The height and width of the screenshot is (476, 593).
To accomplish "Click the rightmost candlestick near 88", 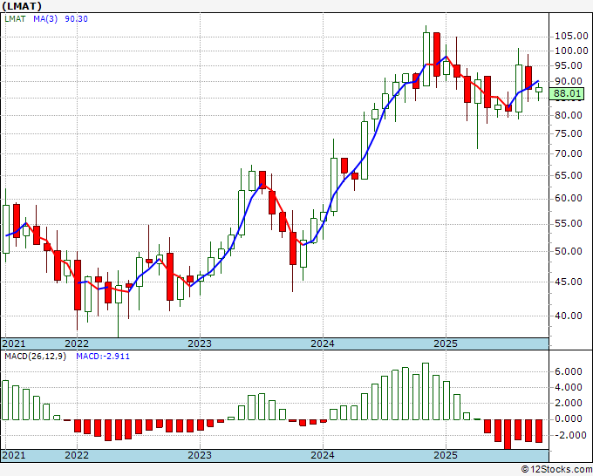I will point(539,90).
